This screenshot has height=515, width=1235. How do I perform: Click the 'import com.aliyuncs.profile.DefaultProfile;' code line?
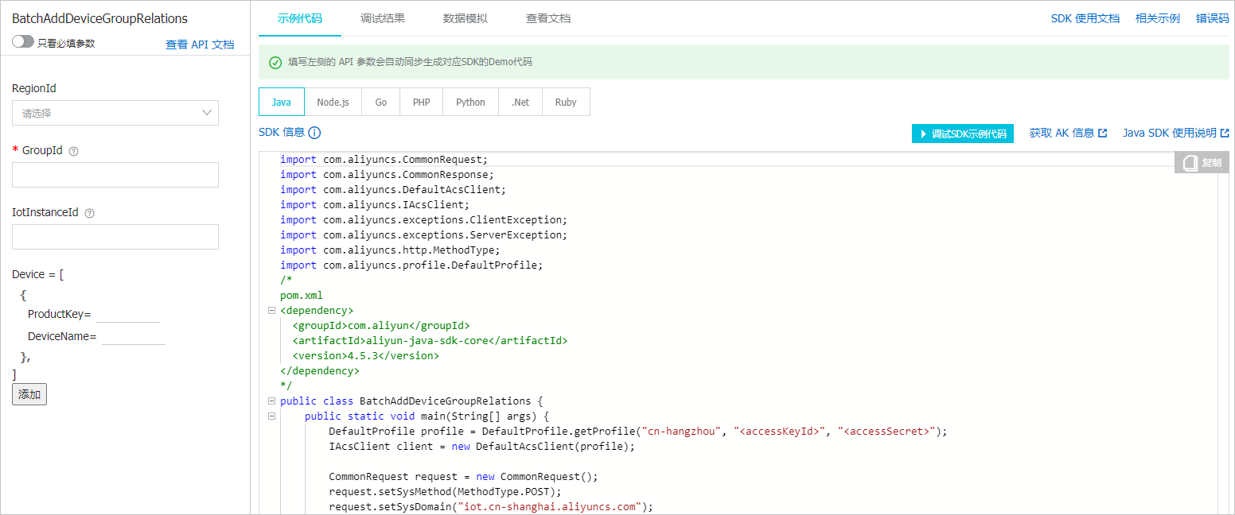pyautogui.click(x=411, y=265)
